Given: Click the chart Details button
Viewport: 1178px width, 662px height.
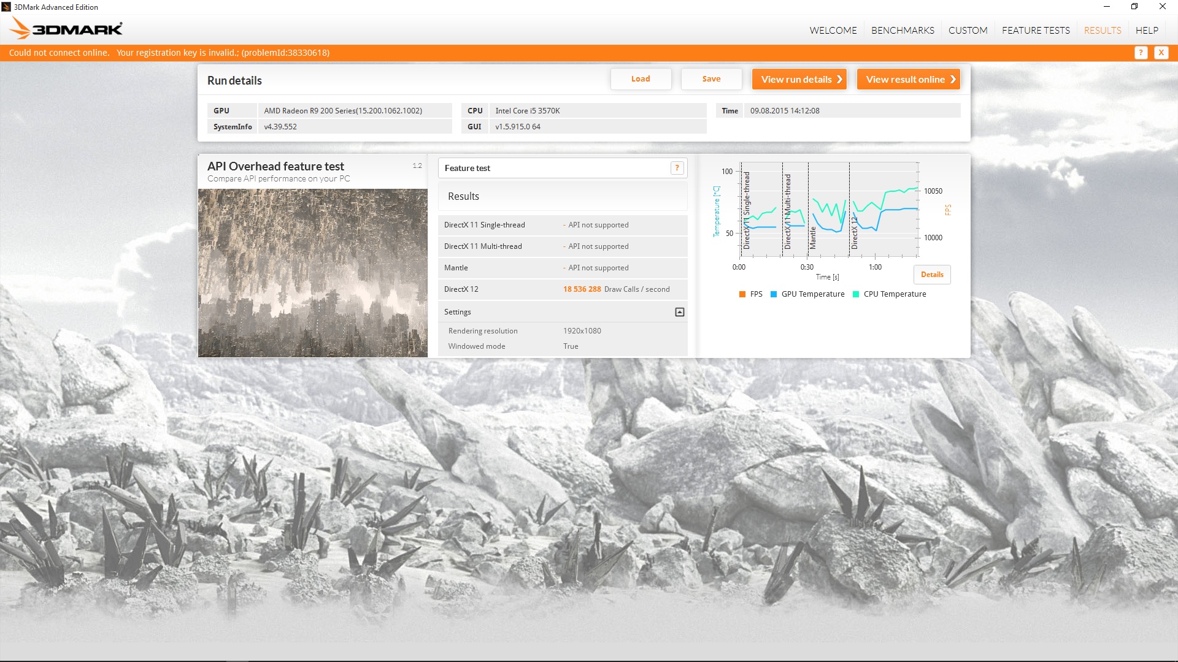Looking at the screenshot, I should (931, 275).
